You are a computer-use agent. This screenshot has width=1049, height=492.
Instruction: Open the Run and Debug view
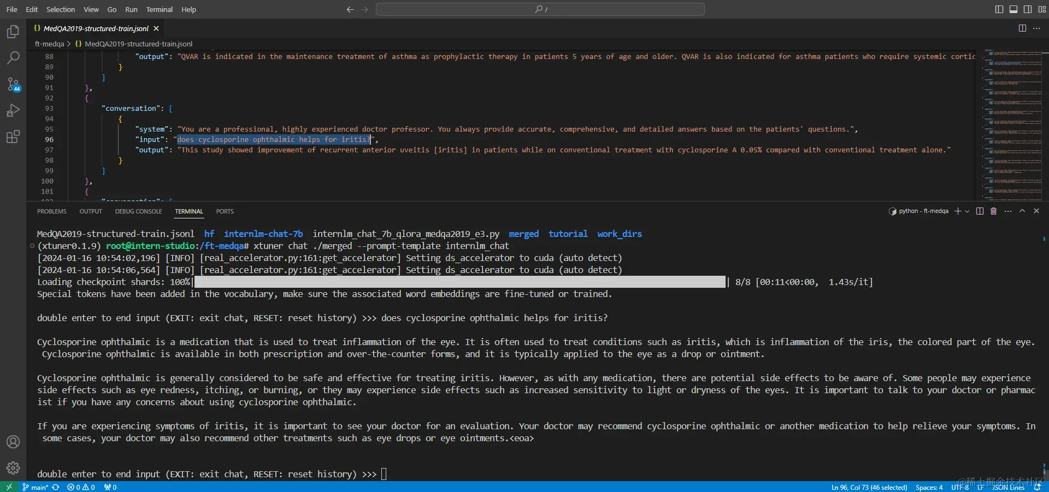13,110
